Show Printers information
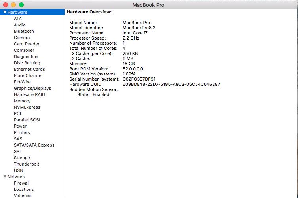Viewport: 298px width, 198px height. (x=22, y=132)
